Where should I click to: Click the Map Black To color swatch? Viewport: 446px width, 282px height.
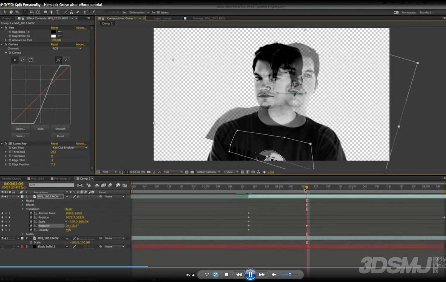(54, 32)
